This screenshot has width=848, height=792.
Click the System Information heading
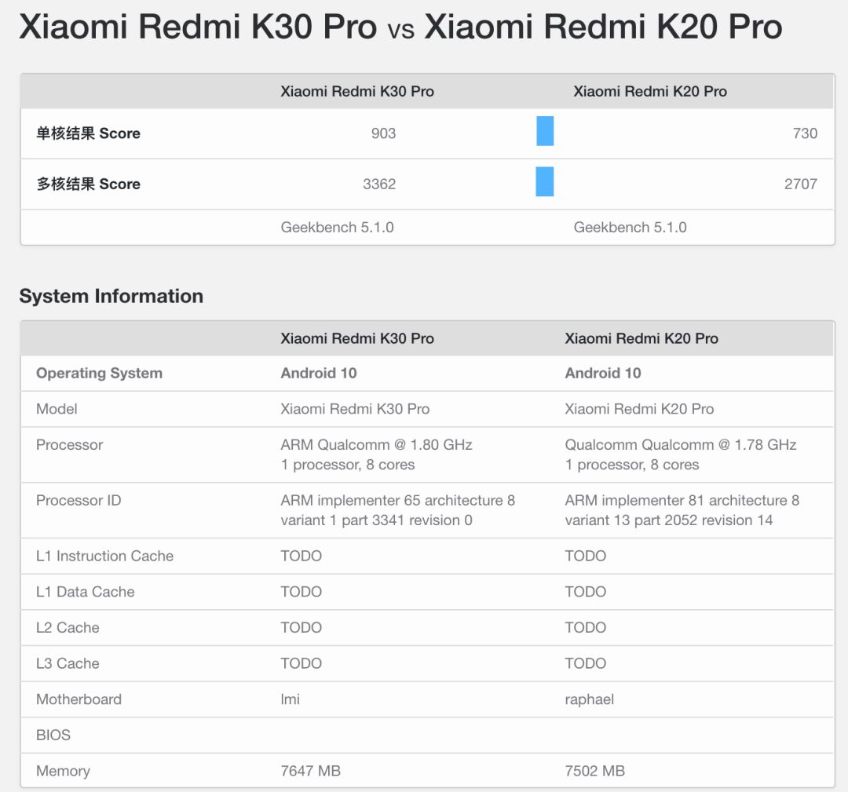click(x=111, y=296)
